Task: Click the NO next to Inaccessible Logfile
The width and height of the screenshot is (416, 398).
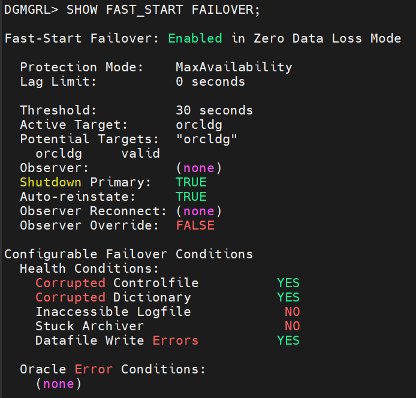Action: point(292,312)
